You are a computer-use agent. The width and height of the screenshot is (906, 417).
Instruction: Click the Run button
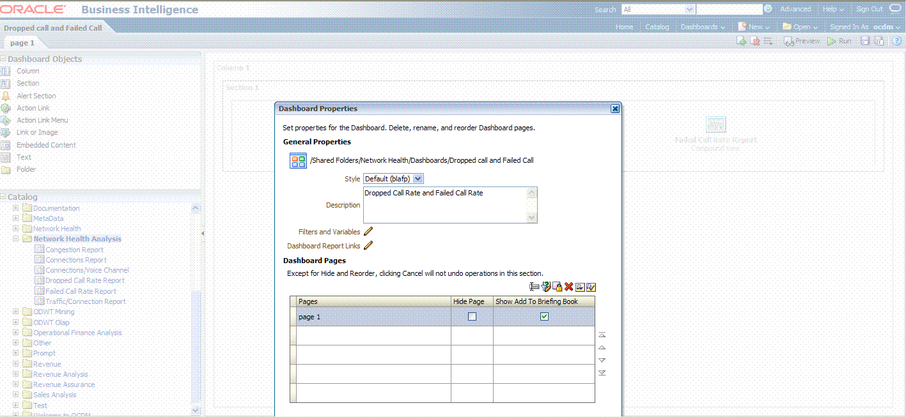(x=839, y=41)
